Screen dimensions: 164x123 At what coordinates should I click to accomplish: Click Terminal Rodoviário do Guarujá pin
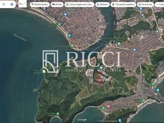tap(157, 32)
